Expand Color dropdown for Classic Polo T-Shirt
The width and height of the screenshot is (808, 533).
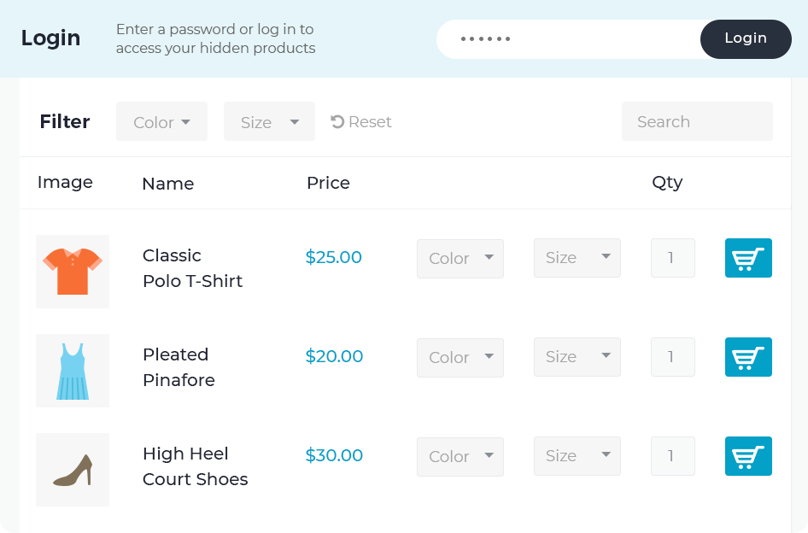[x=460, y=258]
